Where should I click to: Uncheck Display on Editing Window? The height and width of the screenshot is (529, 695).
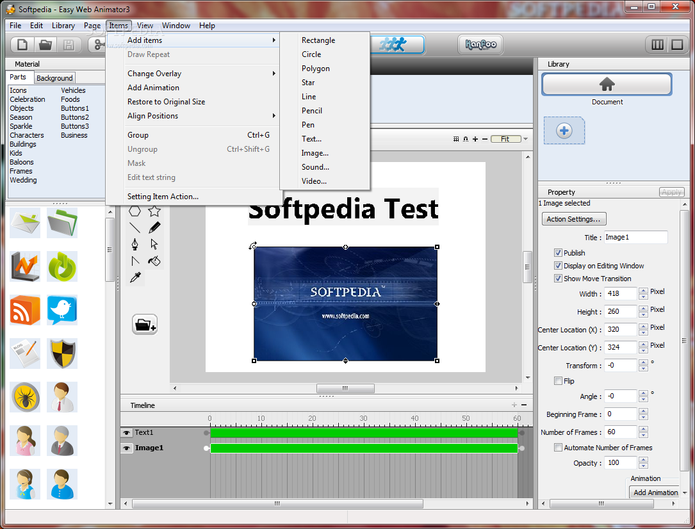click(558, 265)
